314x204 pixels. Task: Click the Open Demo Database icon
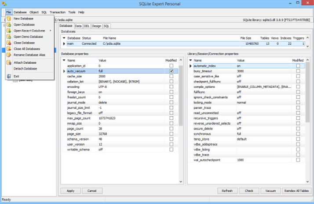(9, 37)
